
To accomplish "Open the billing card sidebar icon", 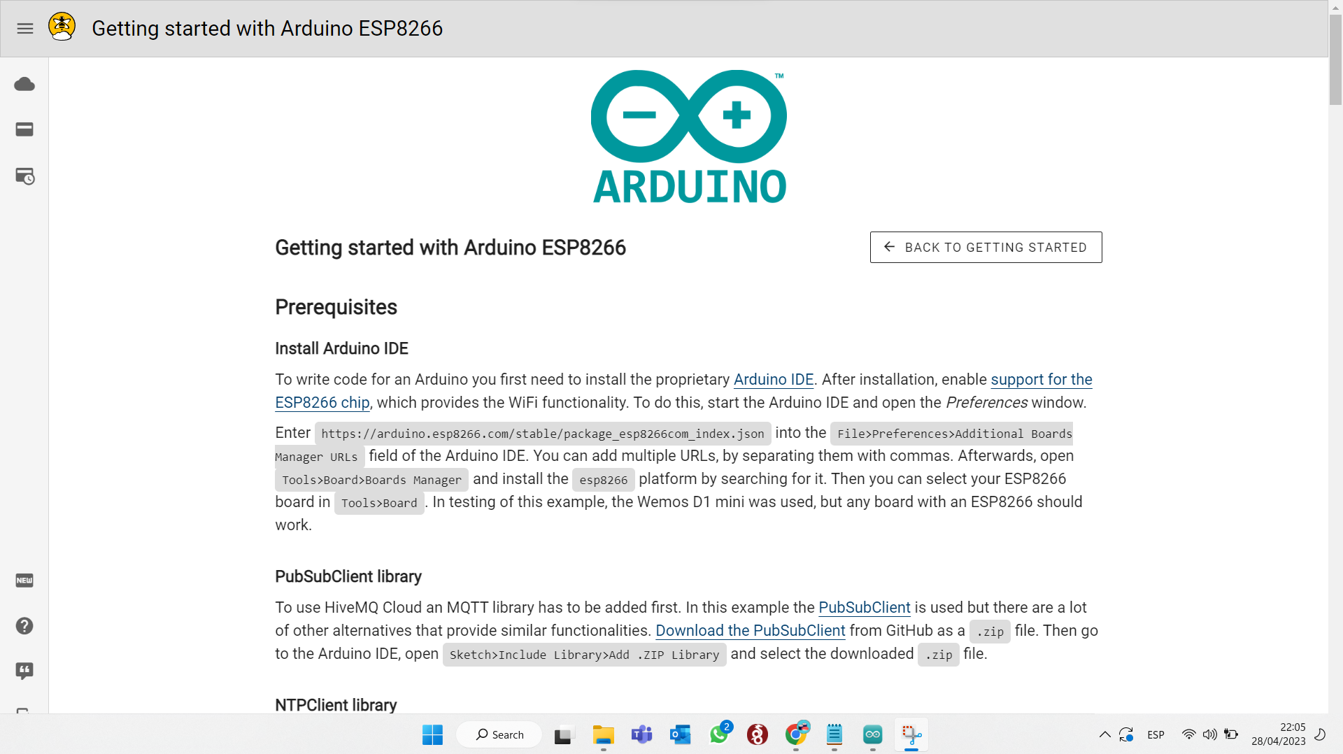I will (24, 129).
